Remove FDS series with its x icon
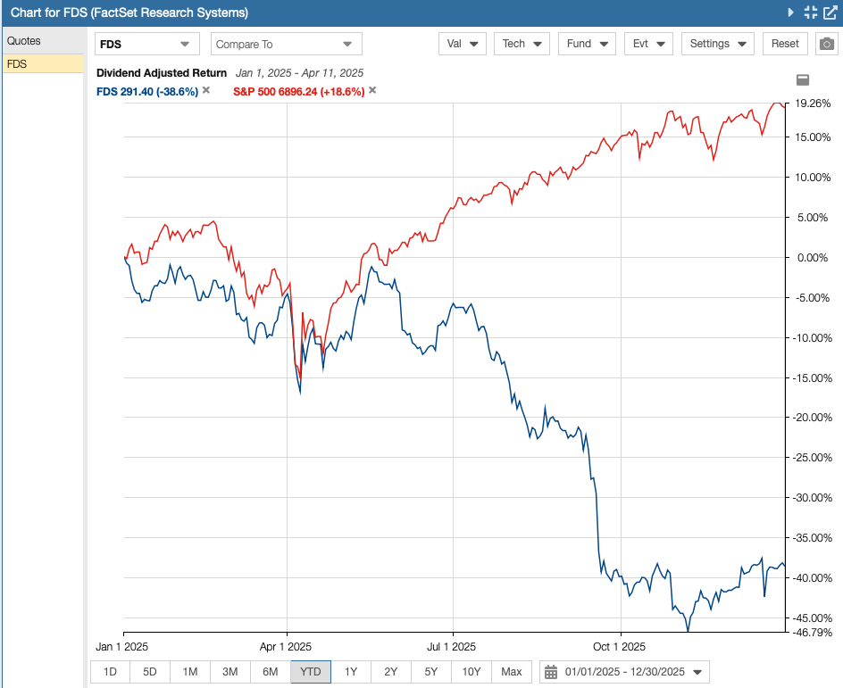The width and height of the screenshot is (843, 688). 205,89
